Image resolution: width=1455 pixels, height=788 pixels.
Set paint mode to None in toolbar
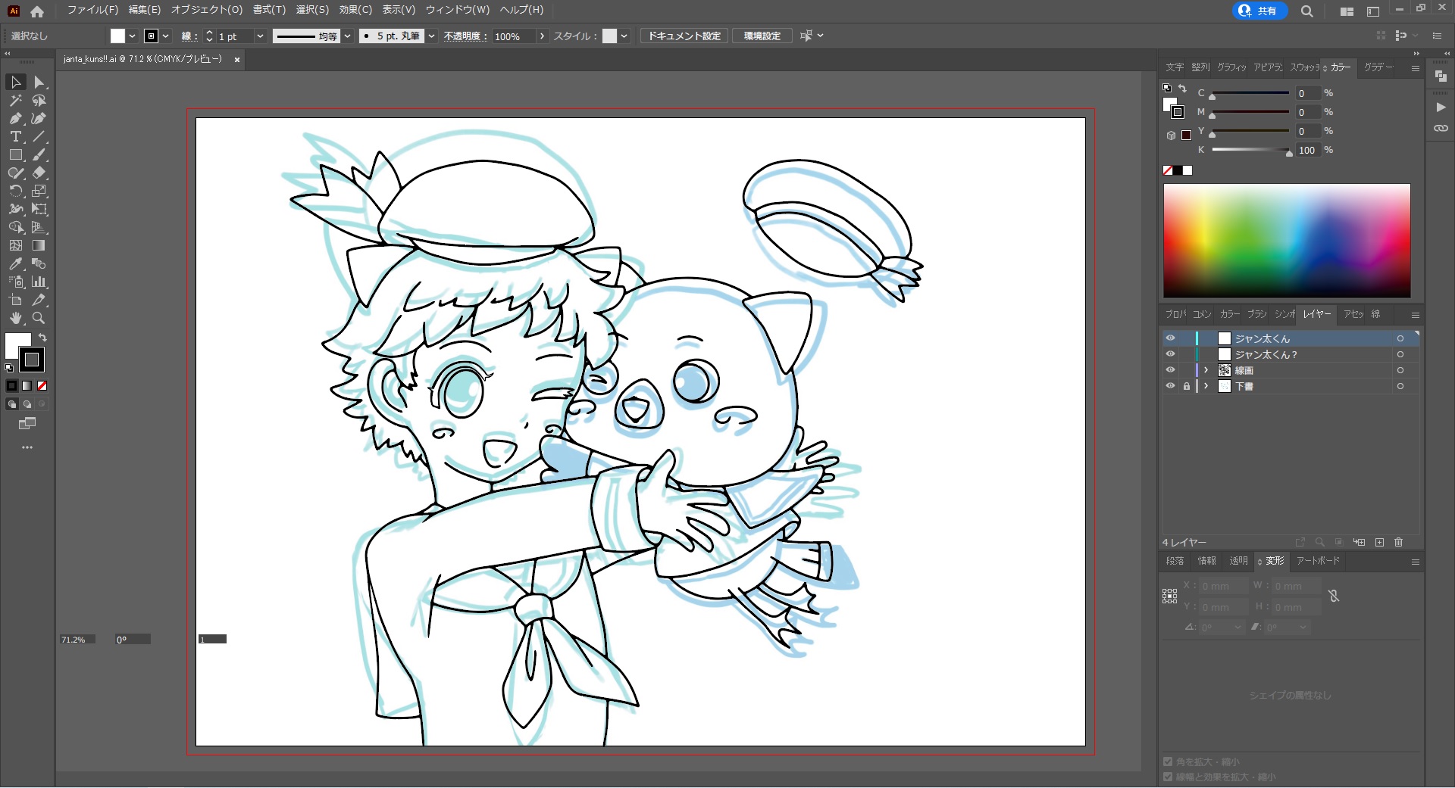(42, 385)
